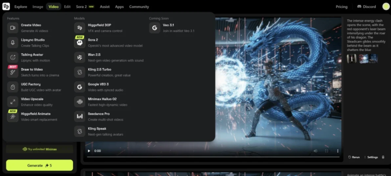The height and width of the screenshot is (176, 391).
Task: Click the second reference thumbnail beside prompt
Action: click(x=364, y=59)
